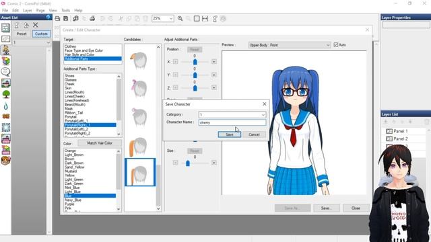The height and width of the screenshot is (242, 431).
Task: Select the water drop emotion-mark icon
Action: pyautogui.click(x=6, y=106)
